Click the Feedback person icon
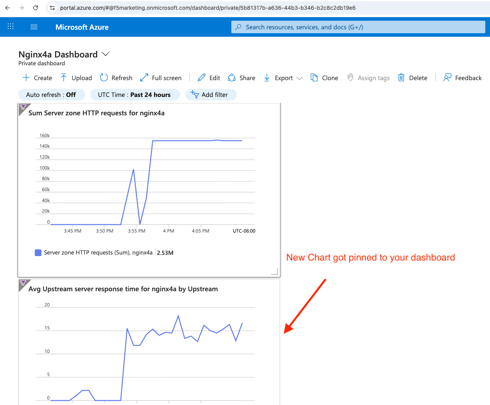The height and width of the screenshot is (405, 490). pyautogui.click(x=447, y=77)
